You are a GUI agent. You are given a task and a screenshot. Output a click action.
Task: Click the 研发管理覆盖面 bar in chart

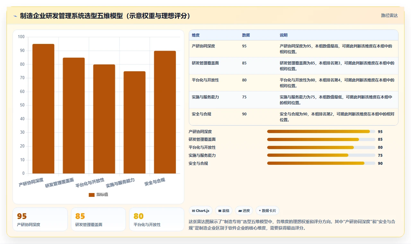74,115
